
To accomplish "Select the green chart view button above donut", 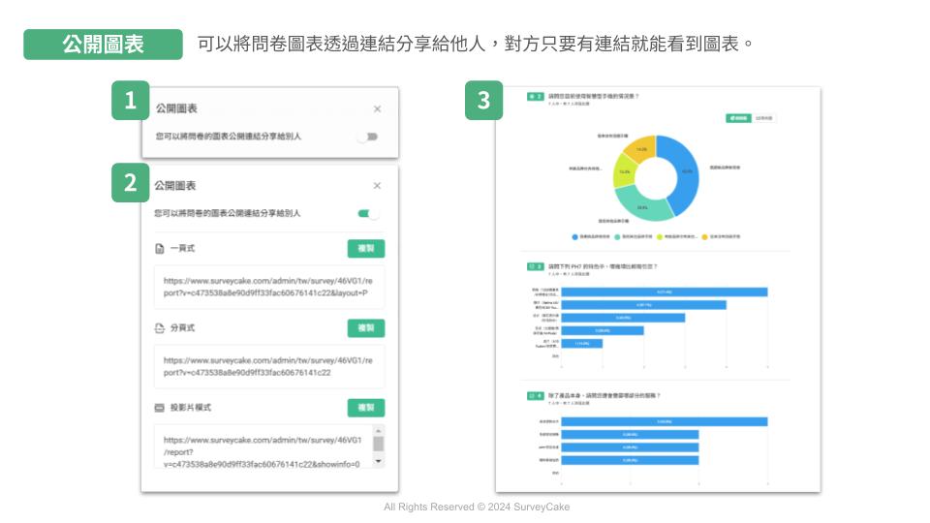I will 738,118.
